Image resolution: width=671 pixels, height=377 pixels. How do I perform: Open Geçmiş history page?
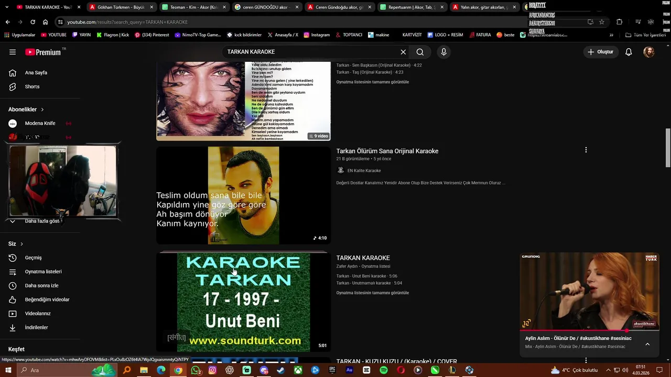[33, 258]
